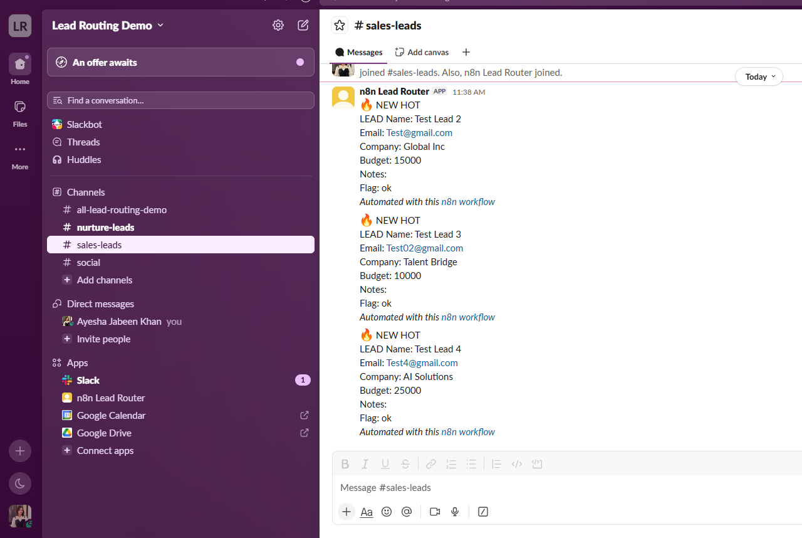
Task: Insert a link using the link icon
Action: [431, 464]
